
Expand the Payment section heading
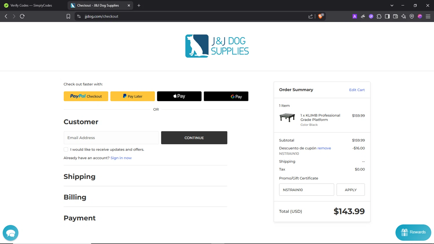pyautogui.click(x=80, y=218)
